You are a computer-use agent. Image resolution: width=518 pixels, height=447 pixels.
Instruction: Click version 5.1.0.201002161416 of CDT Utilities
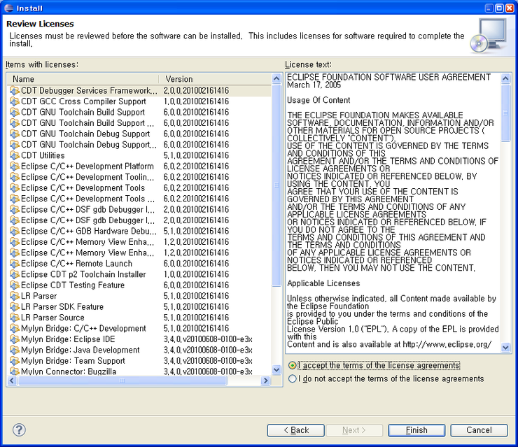[196, 155]
